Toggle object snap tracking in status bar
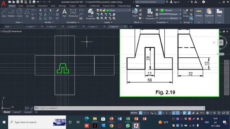Image resolution: width=230 pixels, height=129 pixels. tap(174, 113)
